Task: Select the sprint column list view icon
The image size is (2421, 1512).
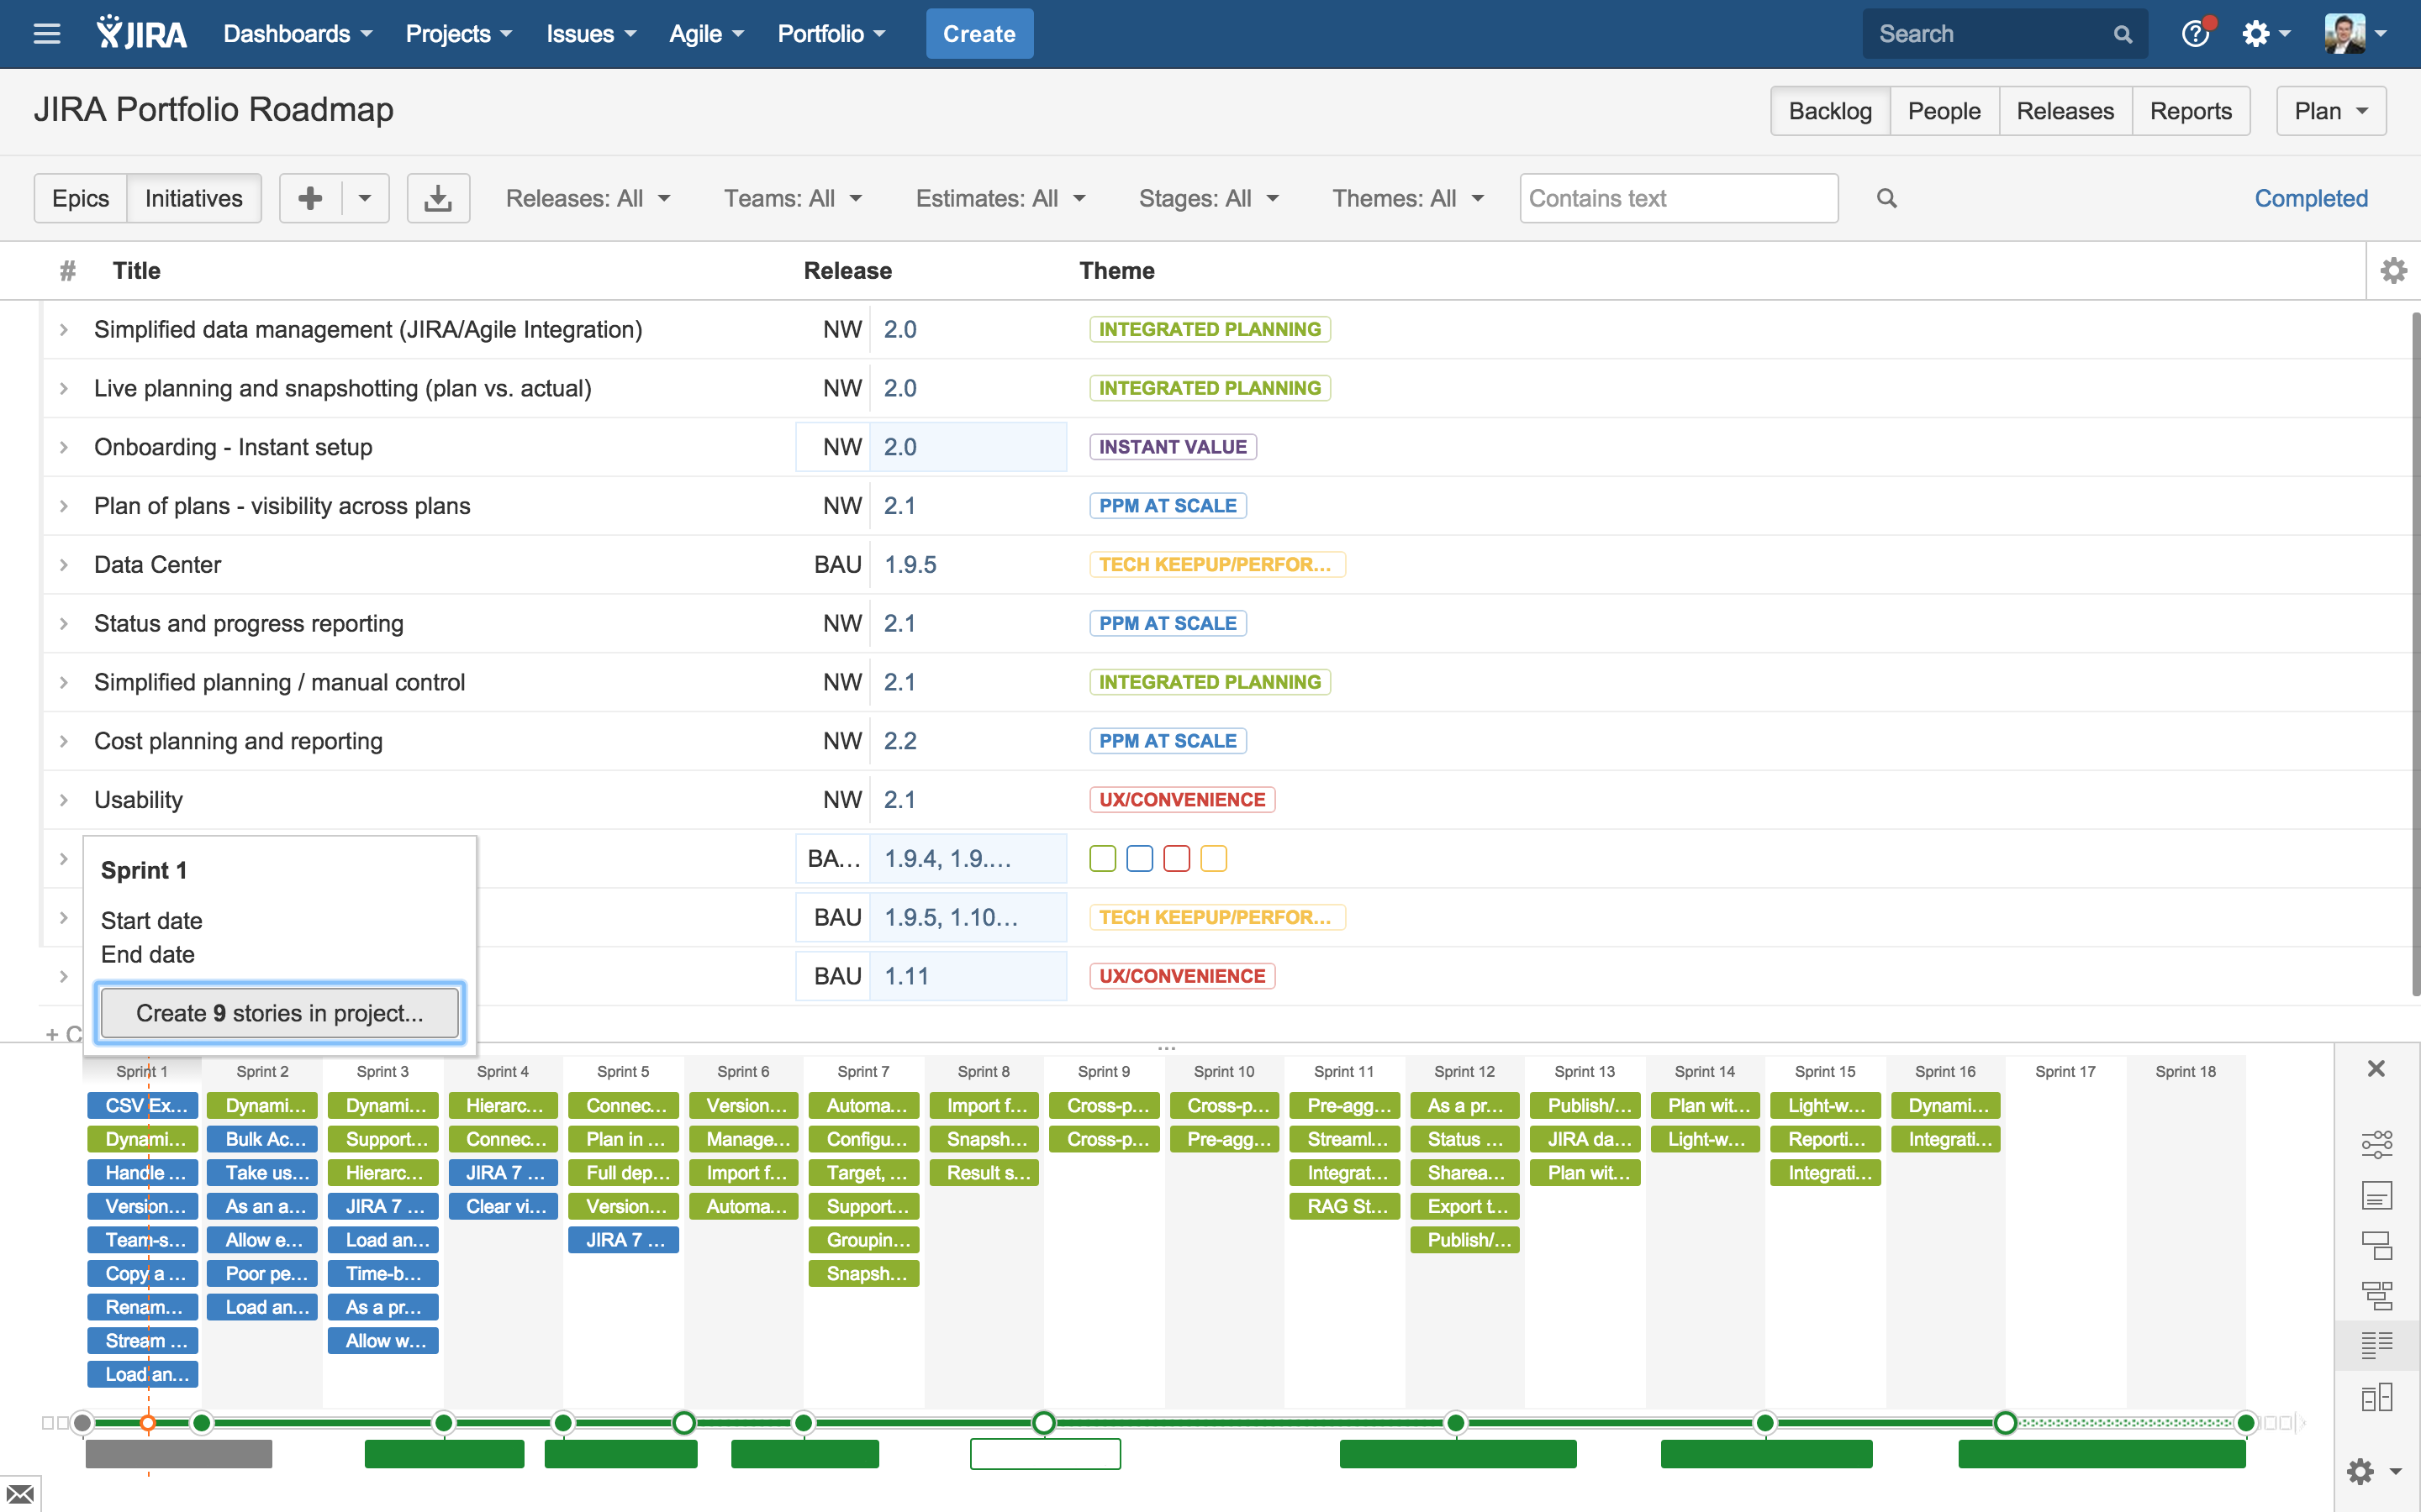Action: pos(2377,1346)
